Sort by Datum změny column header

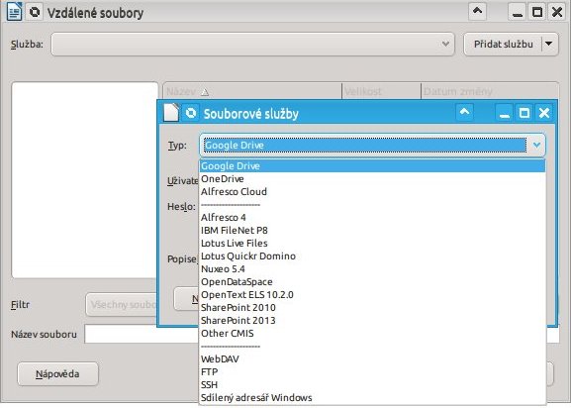[x=490, y=91]
